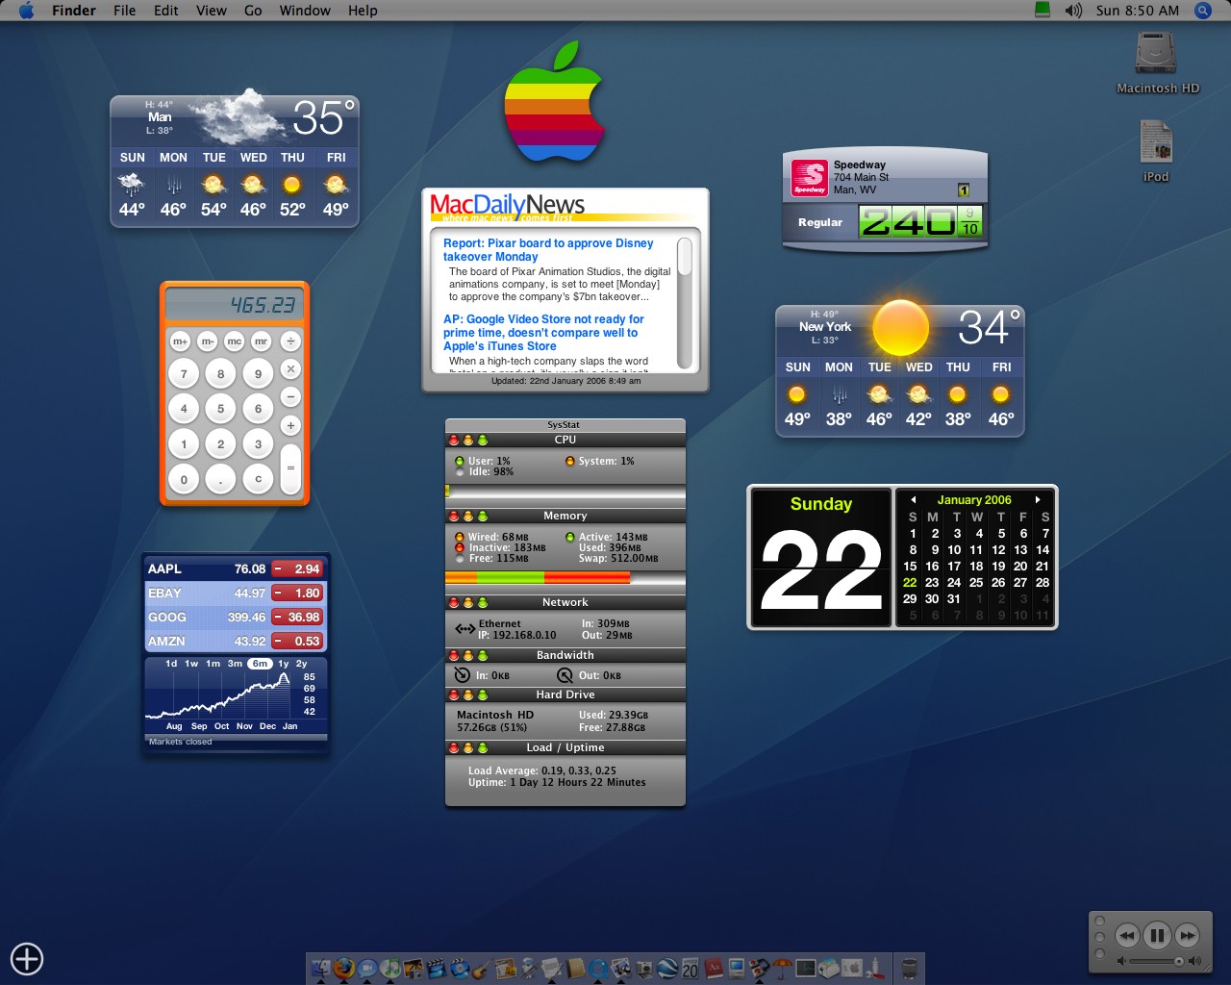This screenshot has width=1231, height=985.
Task: Open the widget bar plus button
Action: pos(27,958)
